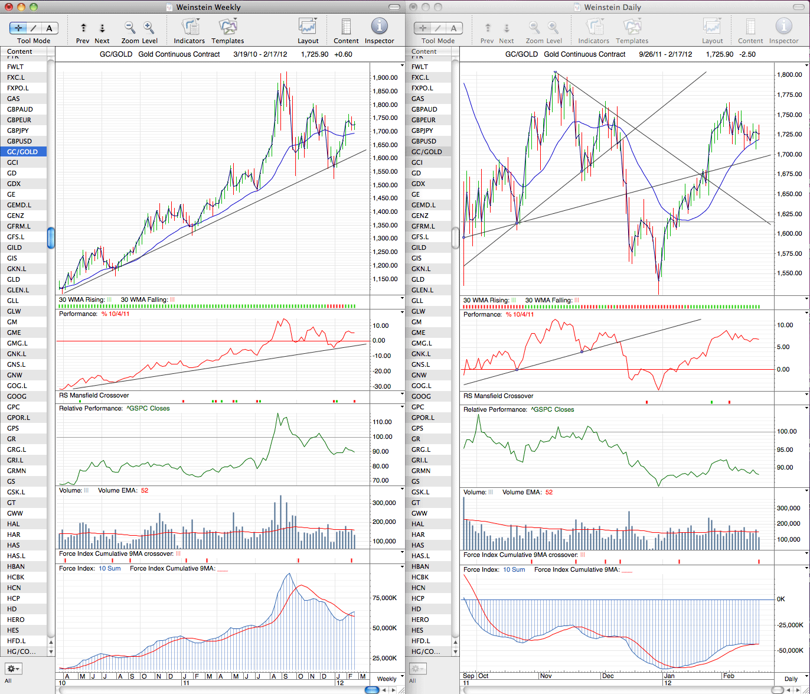Image resolution: width=810 pixels, height=694 pixels.
Task: Click Daily chart horizontal scrollbar thumb
Action: (776, 690)
